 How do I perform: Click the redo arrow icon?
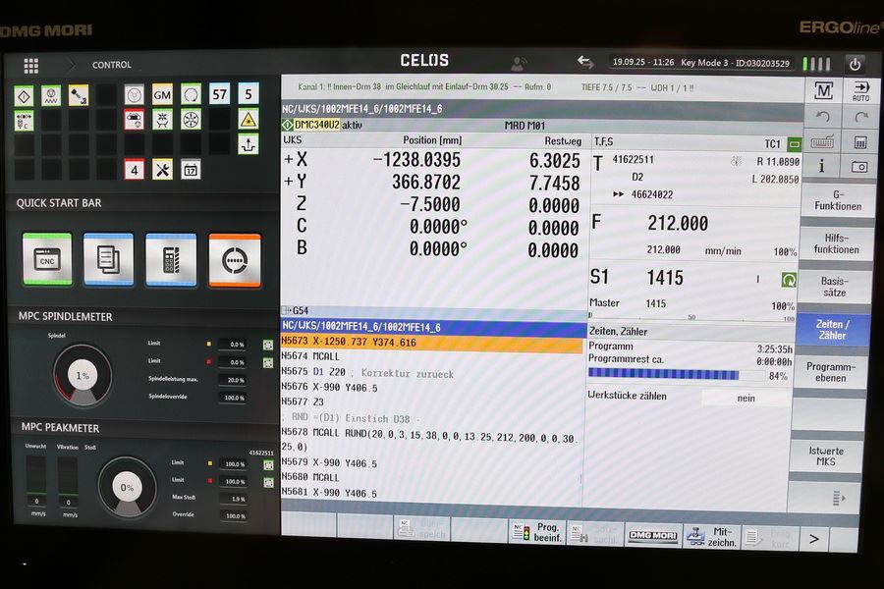coord(860,117)
